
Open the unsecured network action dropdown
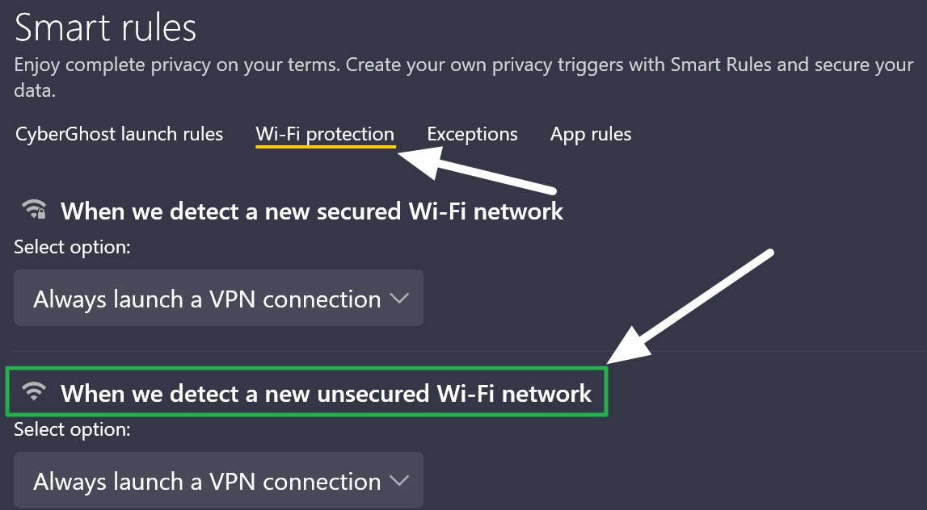coord(219,480)
